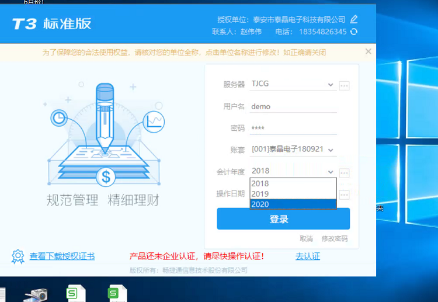The image size is (438, 302).
Task: Click the 取消 cancel link
Action: pyautogui.click(x=306, y=238)
